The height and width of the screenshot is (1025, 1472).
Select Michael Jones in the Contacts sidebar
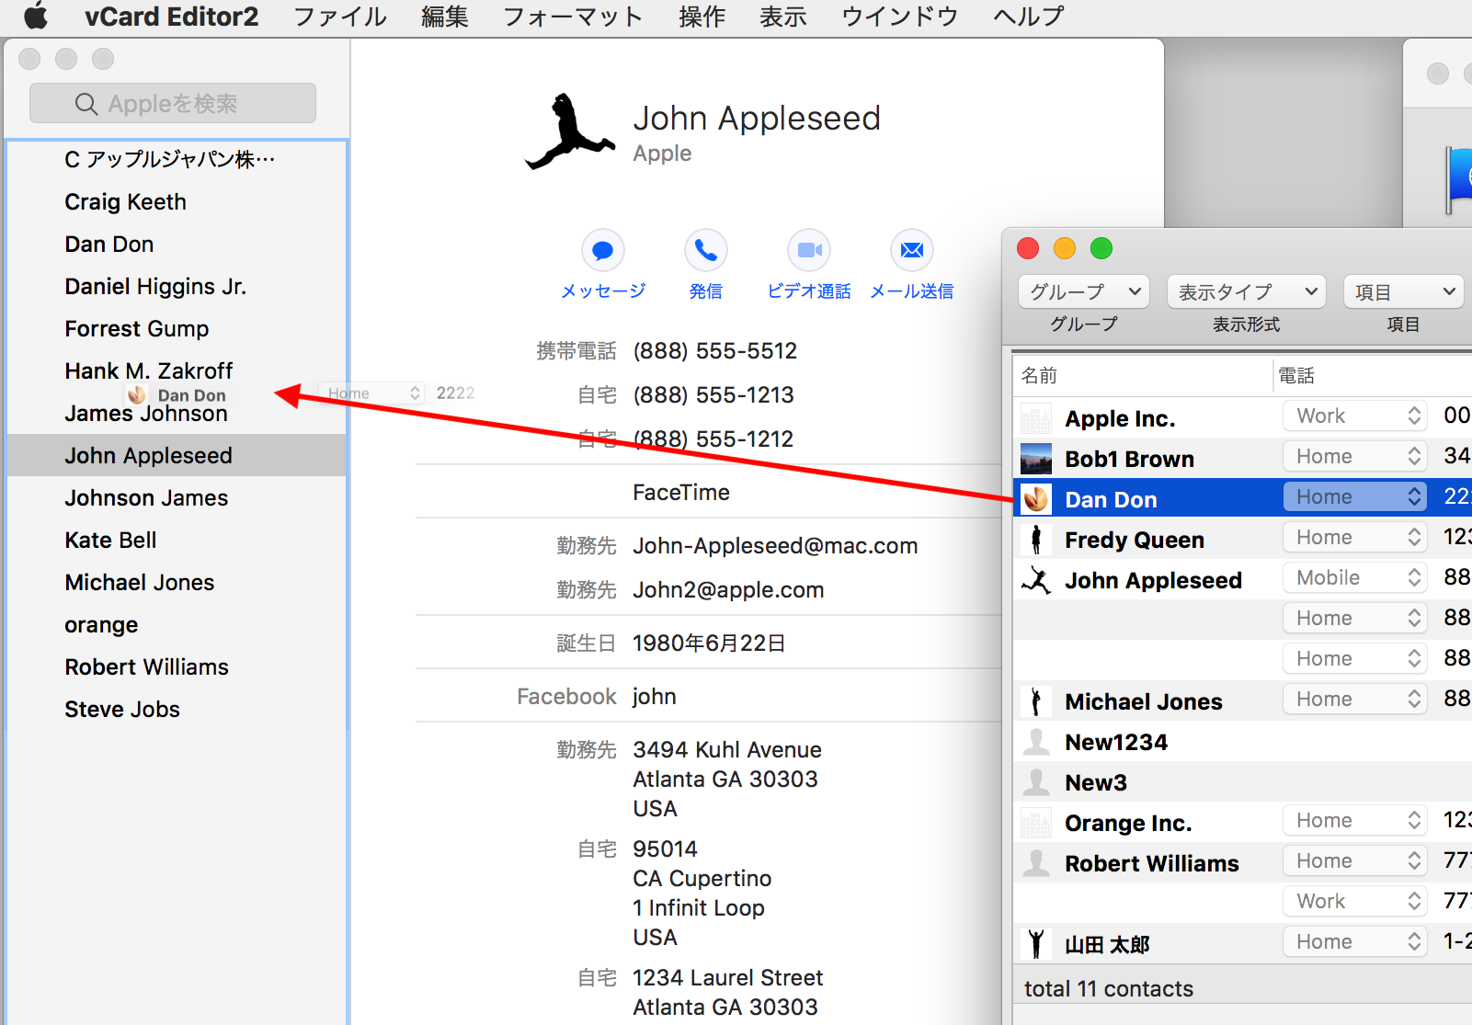pyautogui.click(x=177, y=583)
